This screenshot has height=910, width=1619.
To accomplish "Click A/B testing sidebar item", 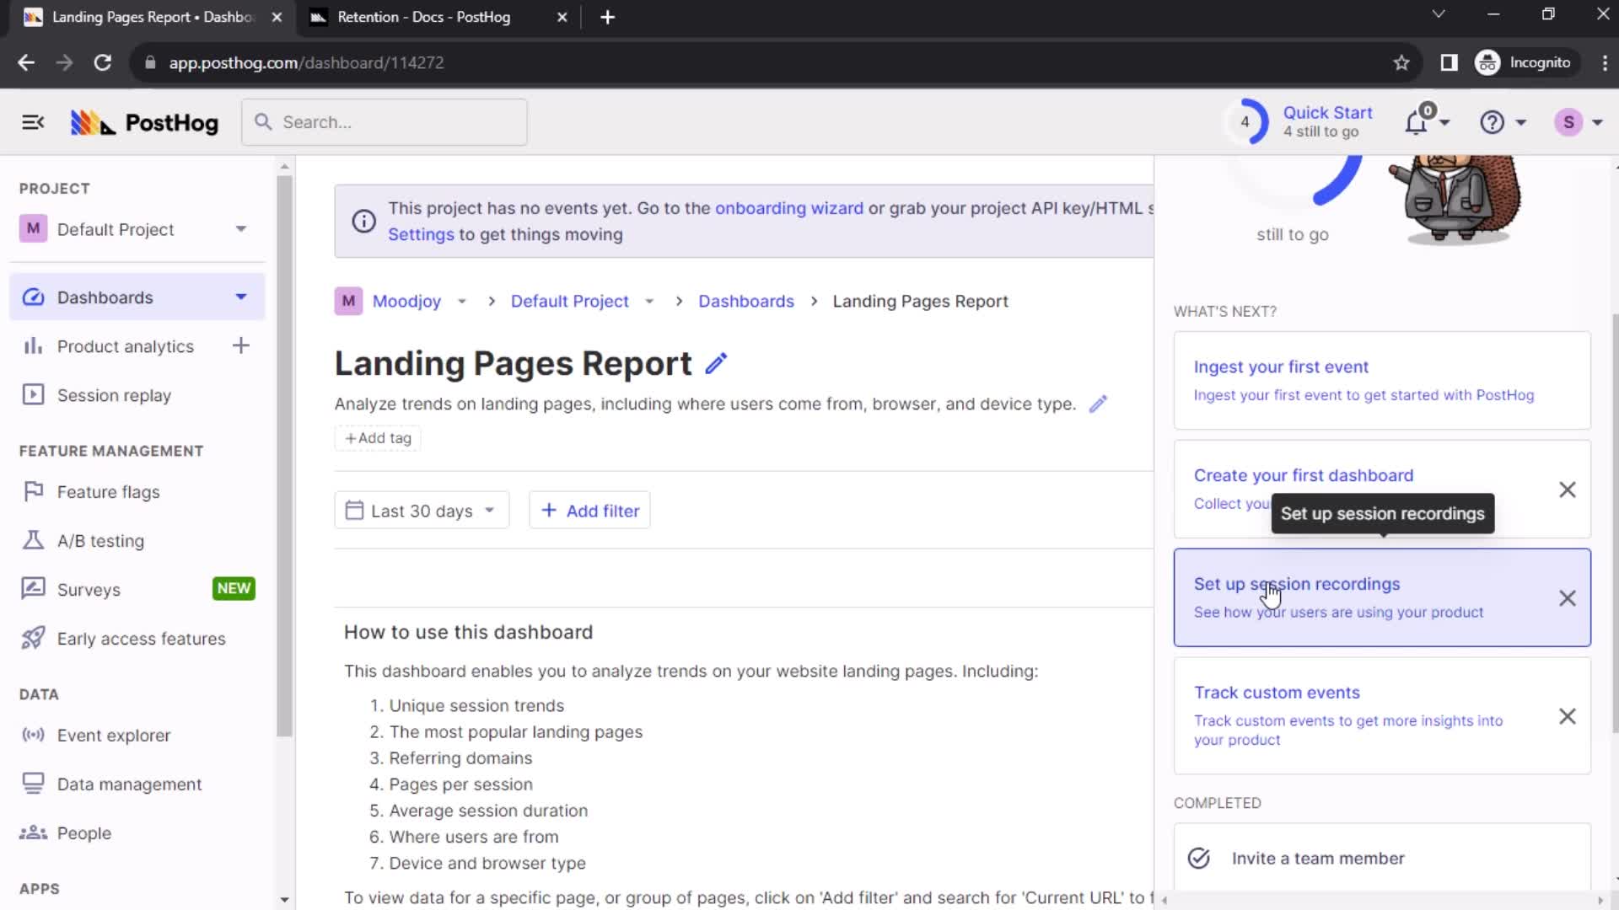I will 99,541.
